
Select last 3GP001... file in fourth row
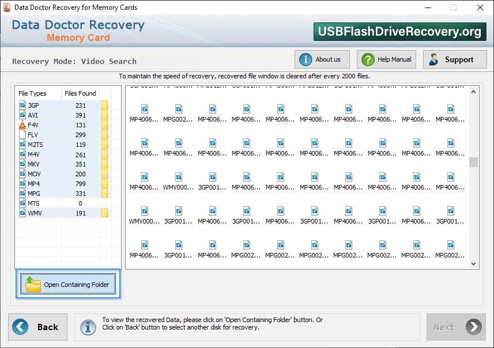(x=450, y=215)
